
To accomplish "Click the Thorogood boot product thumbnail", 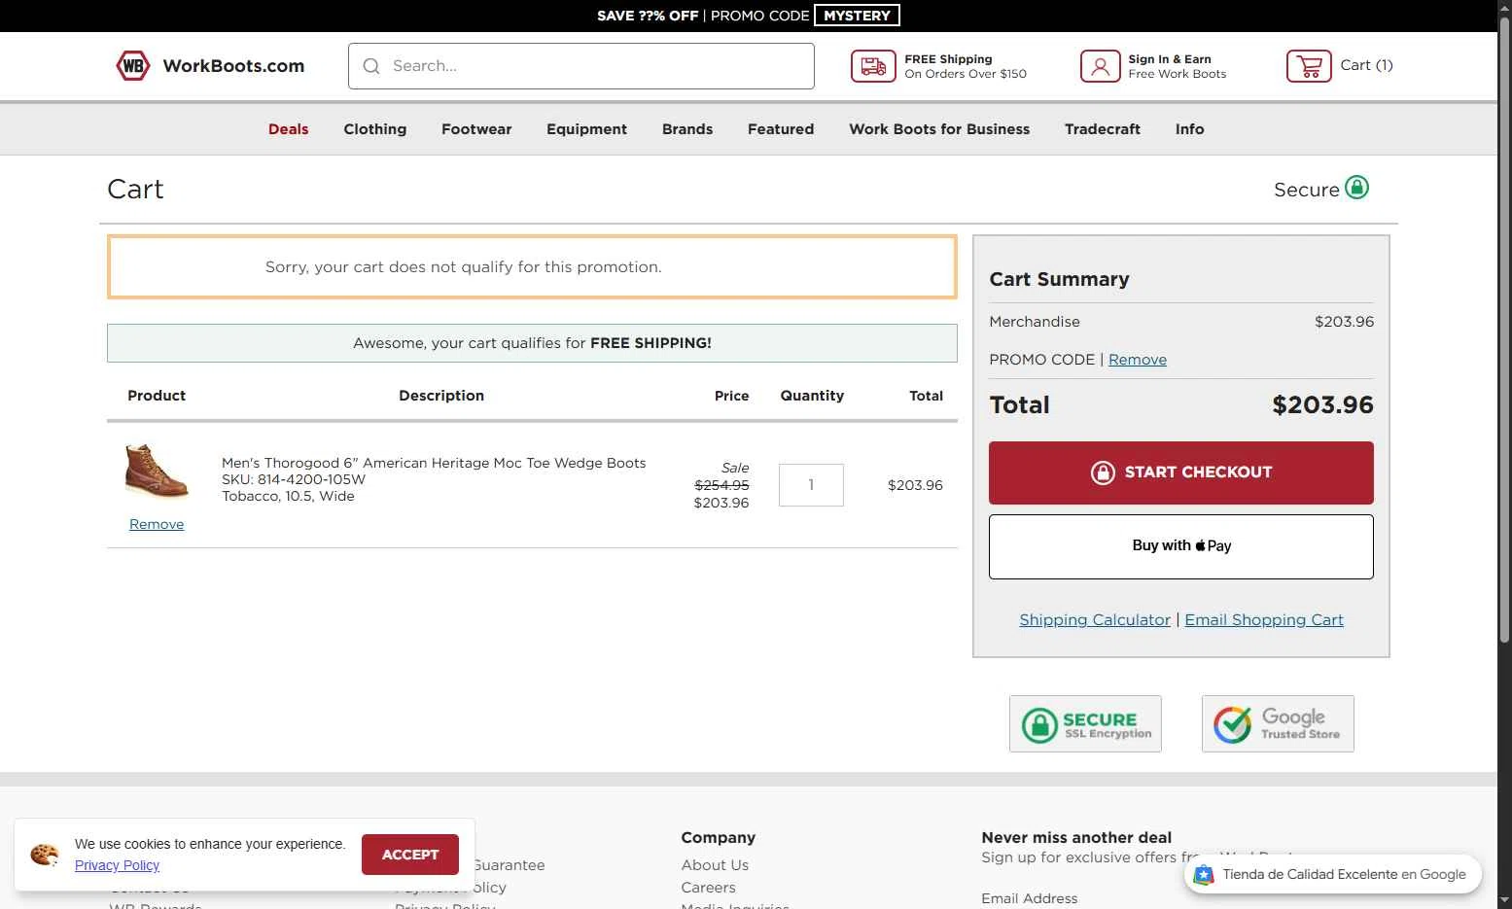I will [x=157, y=472].
